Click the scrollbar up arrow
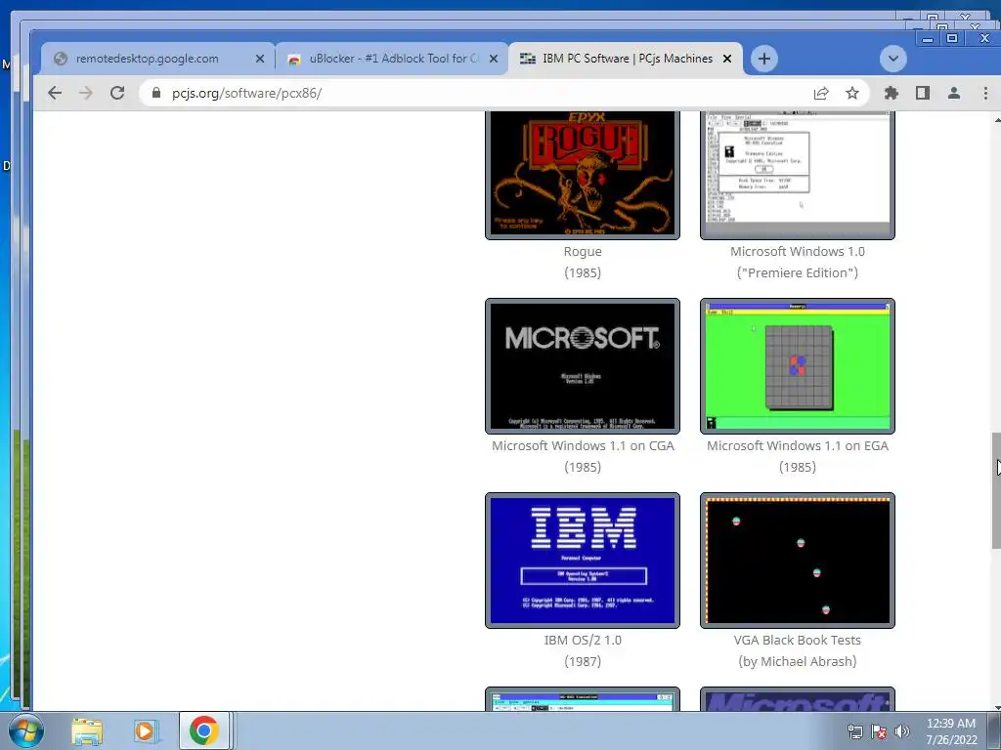The width and height of the screenshot is (1001, 750). click(996, 120)
